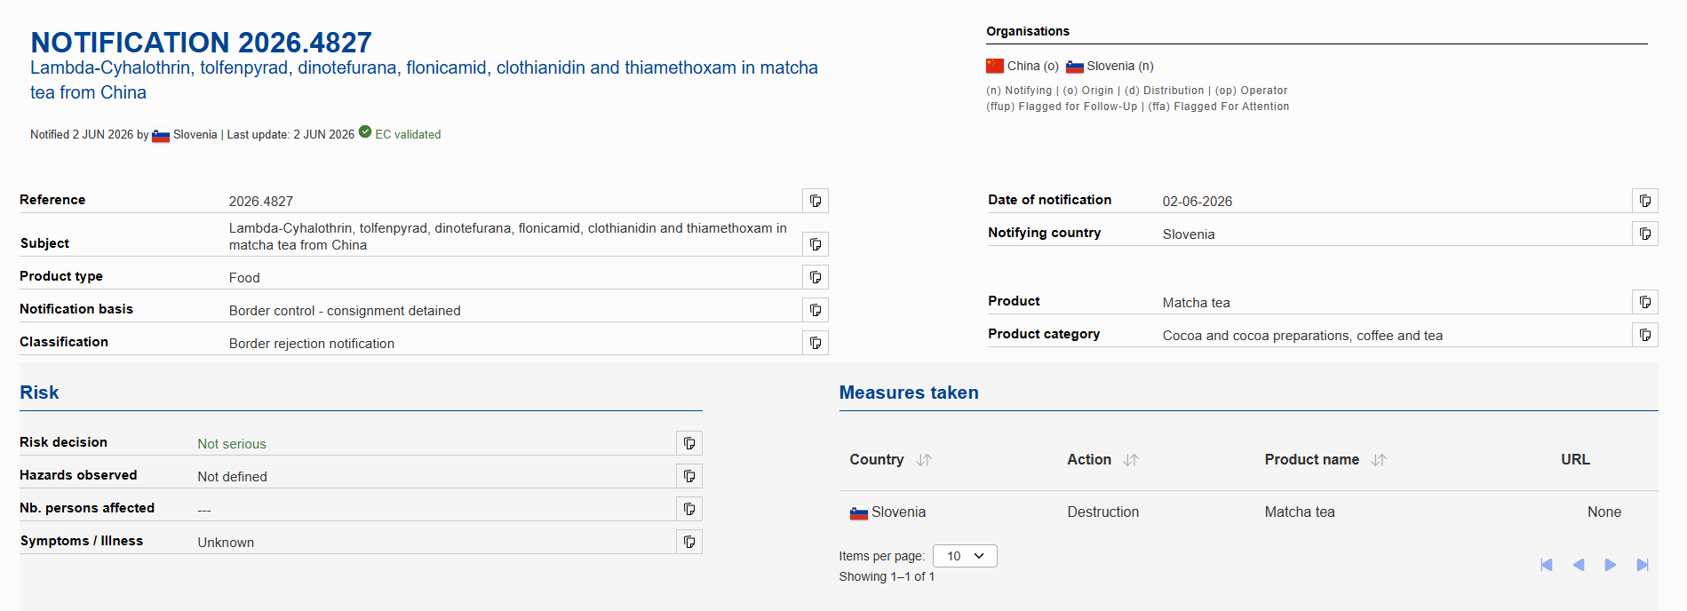Click the Cocoa and cocoa preparations category text
This screenshot has width=1687, height=611.
pyautogui.click(x=1302, y=336)
